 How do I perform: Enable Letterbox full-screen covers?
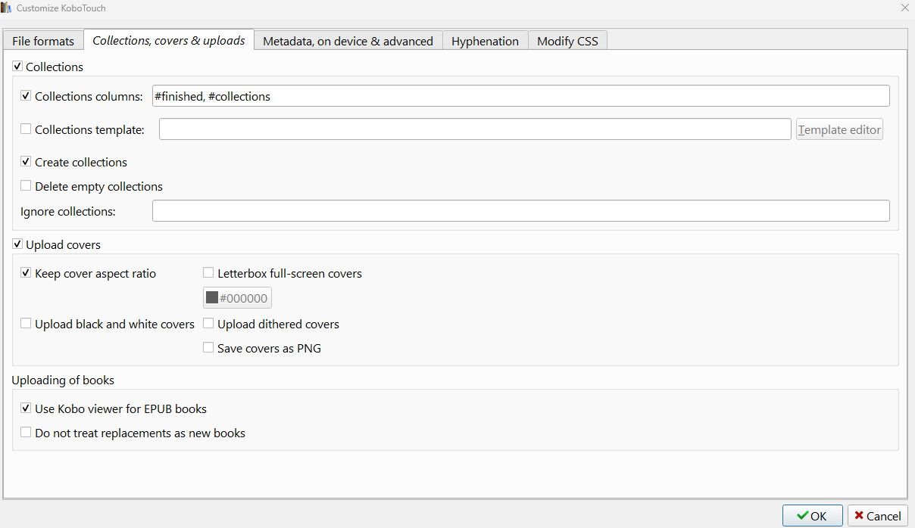coord(208,273)
